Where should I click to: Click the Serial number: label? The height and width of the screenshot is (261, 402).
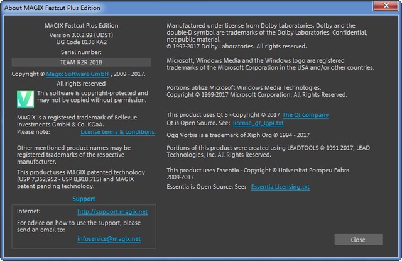tap(81, 52)
